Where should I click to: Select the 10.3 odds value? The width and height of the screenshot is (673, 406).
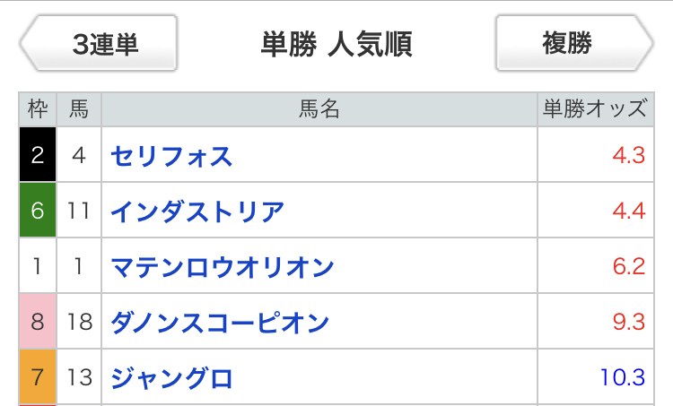click(x=624, y=377)
